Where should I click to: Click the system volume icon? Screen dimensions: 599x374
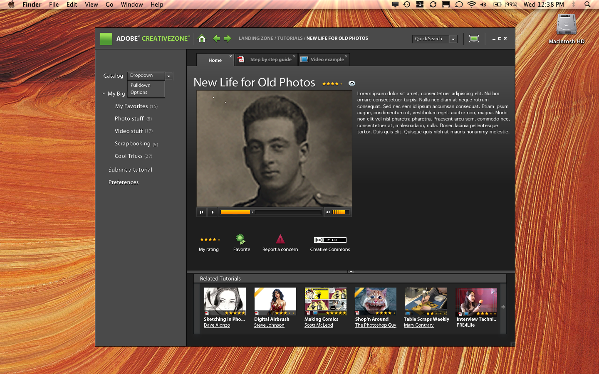(x=483, y=5)
